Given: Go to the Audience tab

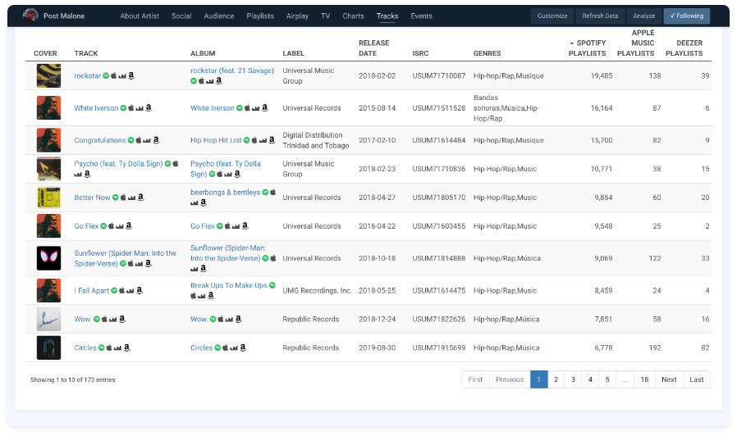Looking at the screenshot, I should pos(219,16).
